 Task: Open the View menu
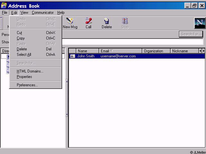coord(24,13)
